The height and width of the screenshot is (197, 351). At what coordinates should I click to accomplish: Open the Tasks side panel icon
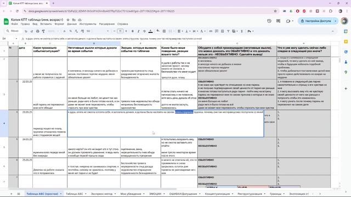[346, 52]
